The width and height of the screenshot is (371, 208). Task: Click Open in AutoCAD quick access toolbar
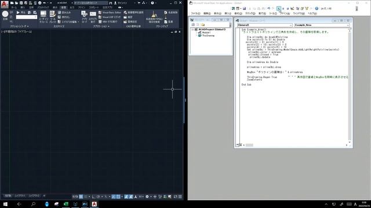(17, 3)
